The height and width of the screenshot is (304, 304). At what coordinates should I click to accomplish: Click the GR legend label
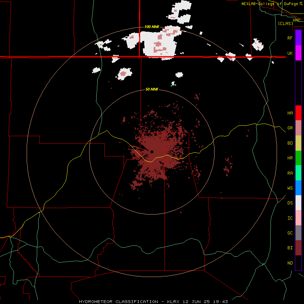(290, 128)
